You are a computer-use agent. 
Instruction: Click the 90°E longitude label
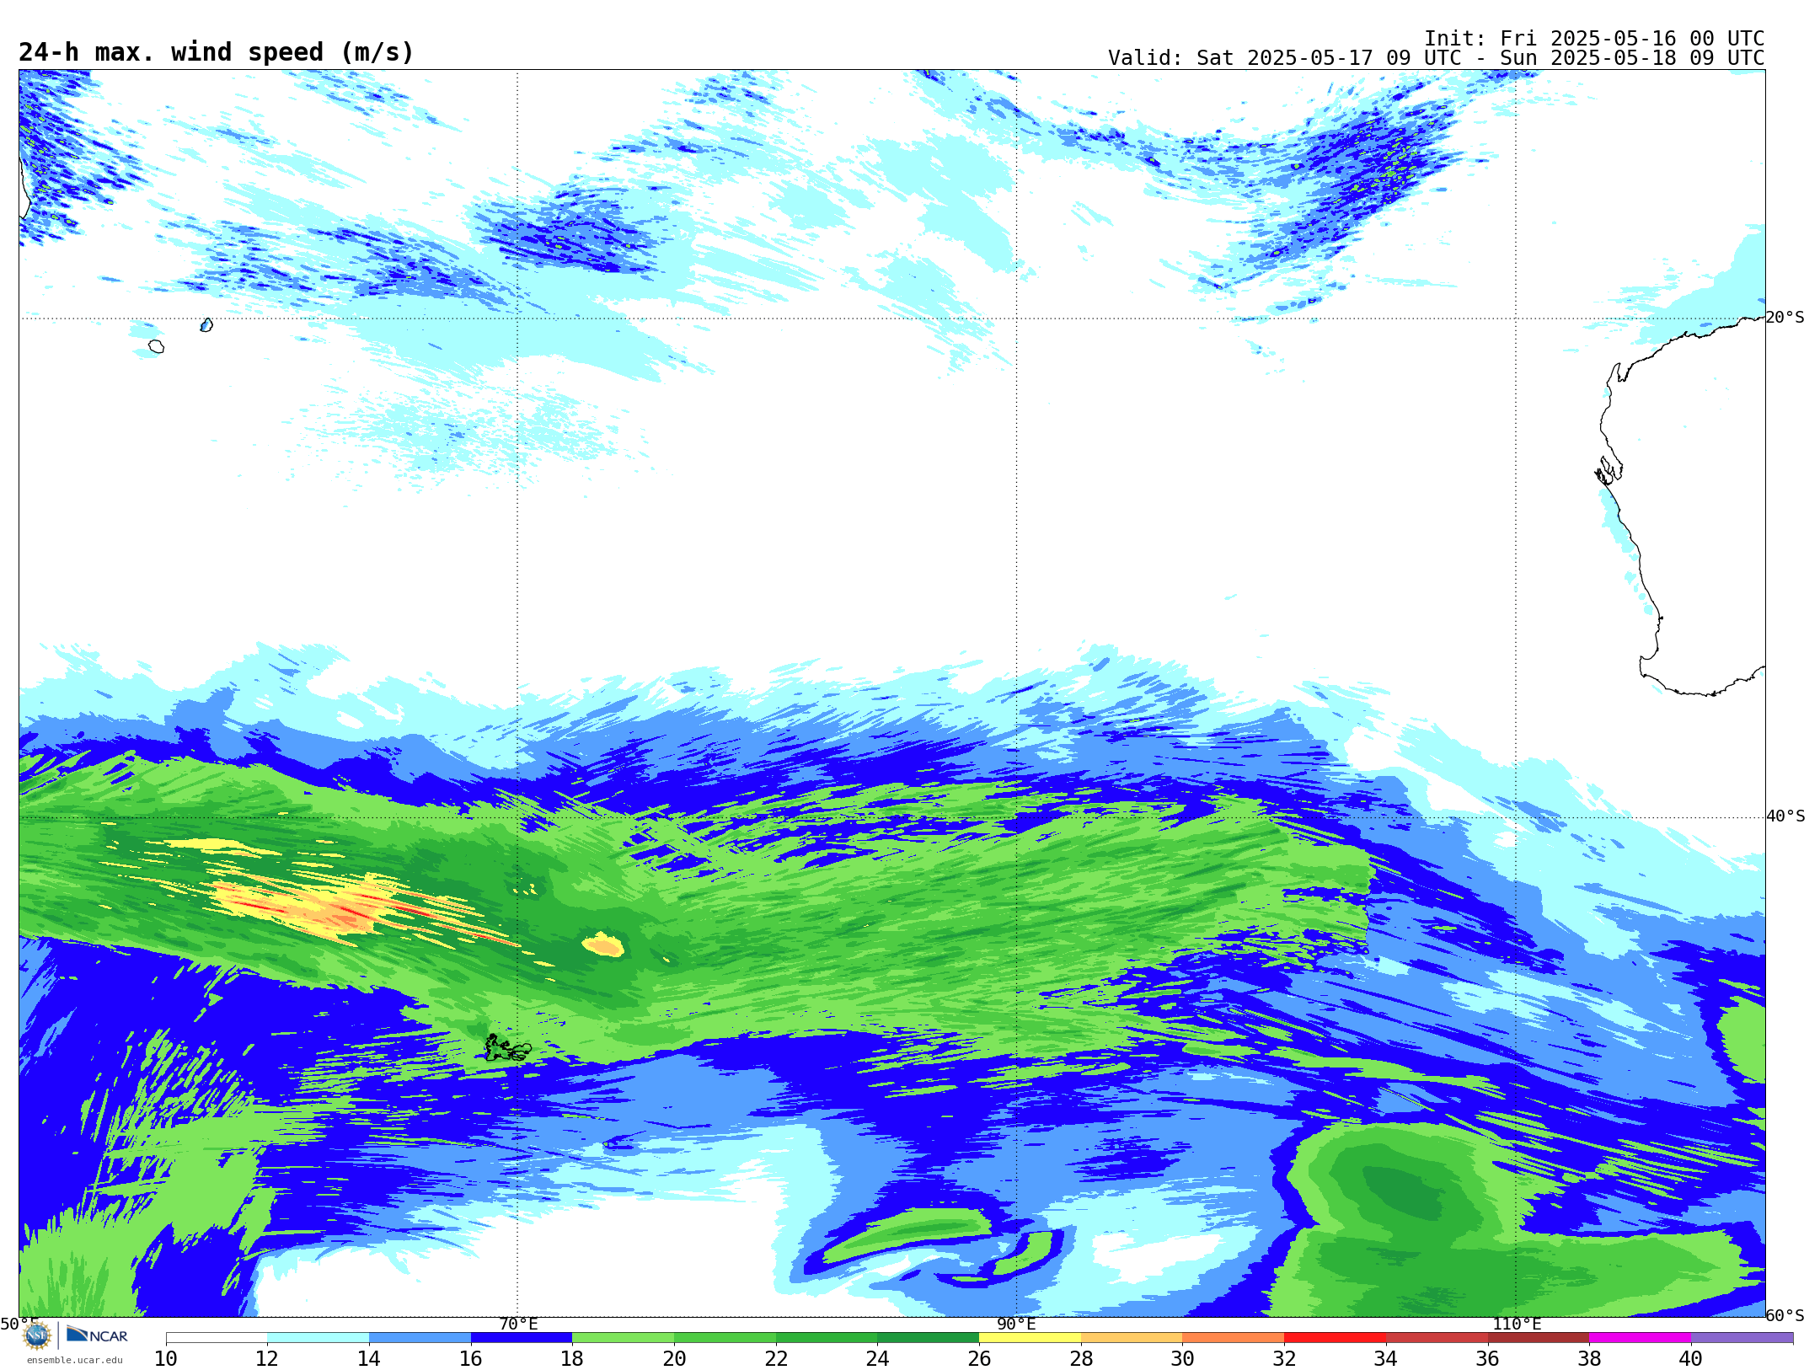[1016, 1324]
